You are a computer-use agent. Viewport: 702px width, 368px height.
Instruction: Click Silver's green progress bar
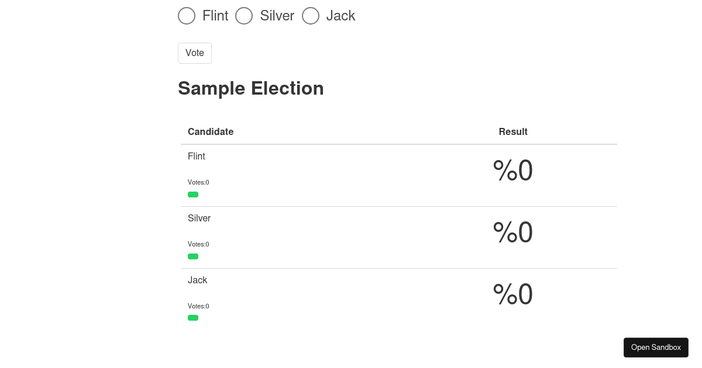pos(193,256)
